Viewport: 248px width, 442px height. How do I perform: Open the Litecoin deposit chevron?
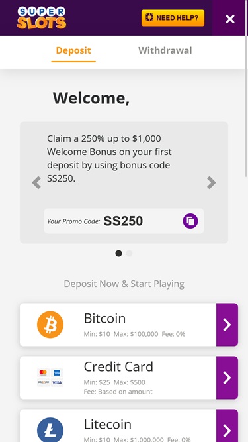click(x=227, y=425)
